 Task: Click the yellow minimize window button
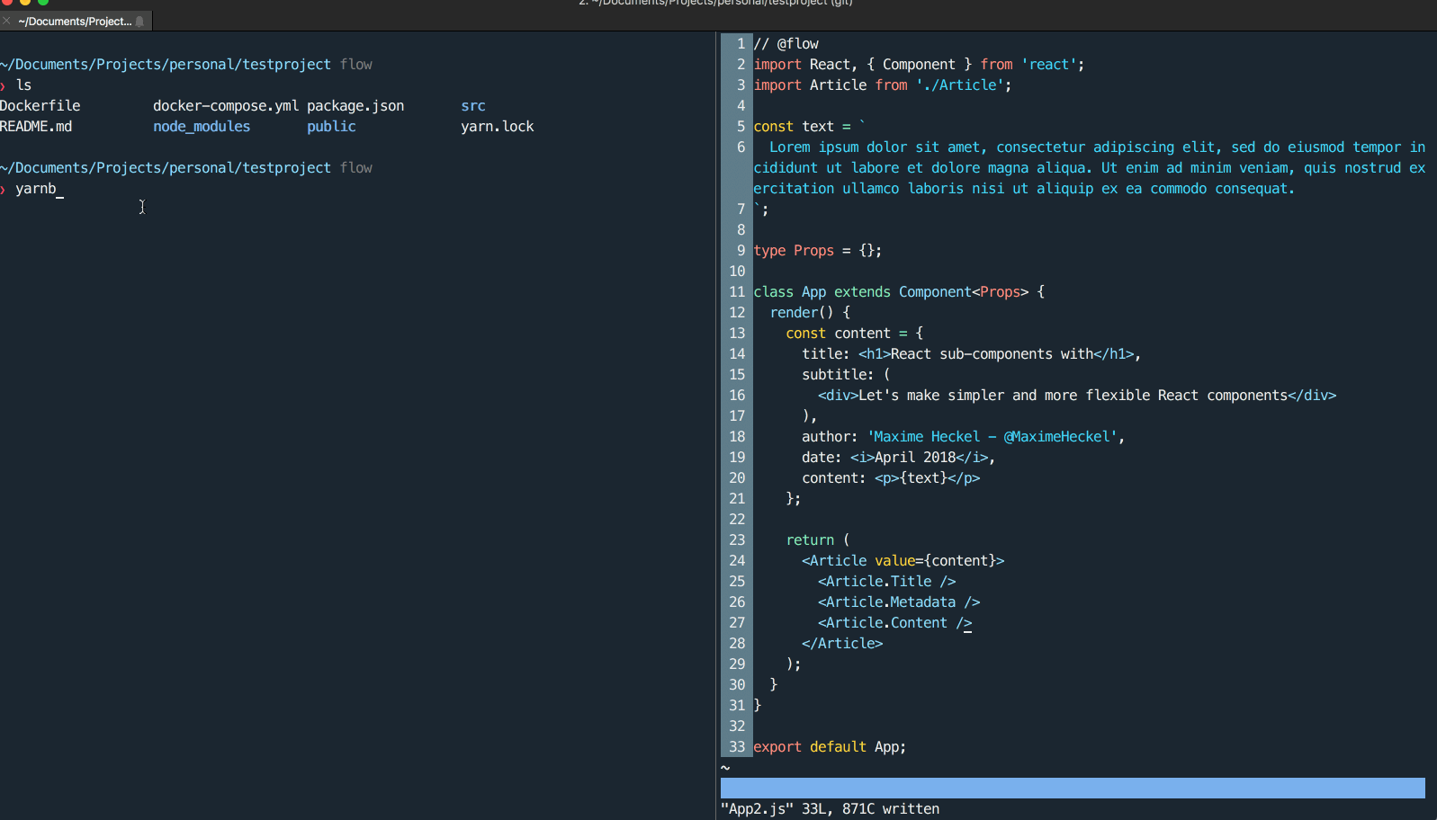25,2
